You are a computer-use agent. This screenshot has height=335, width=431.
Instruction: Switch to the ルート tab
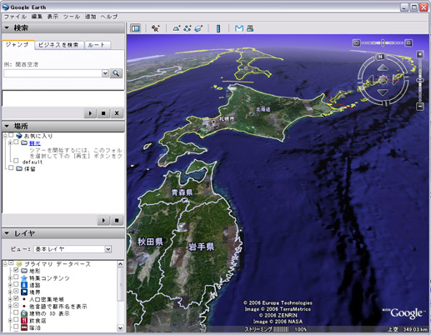pyautogui.click(x=97, y=45)
